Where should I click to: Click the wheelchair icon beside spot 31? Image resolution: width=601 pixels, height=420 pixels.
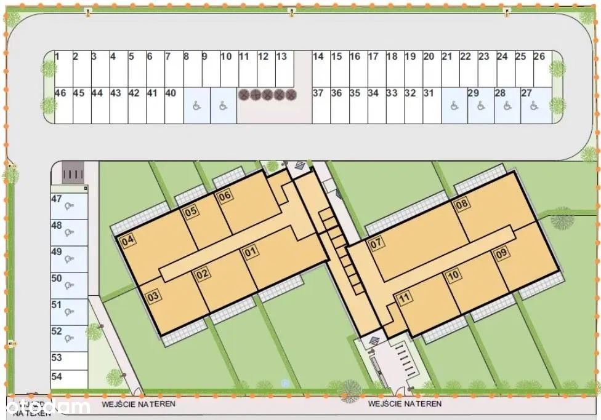click(454, 106)
